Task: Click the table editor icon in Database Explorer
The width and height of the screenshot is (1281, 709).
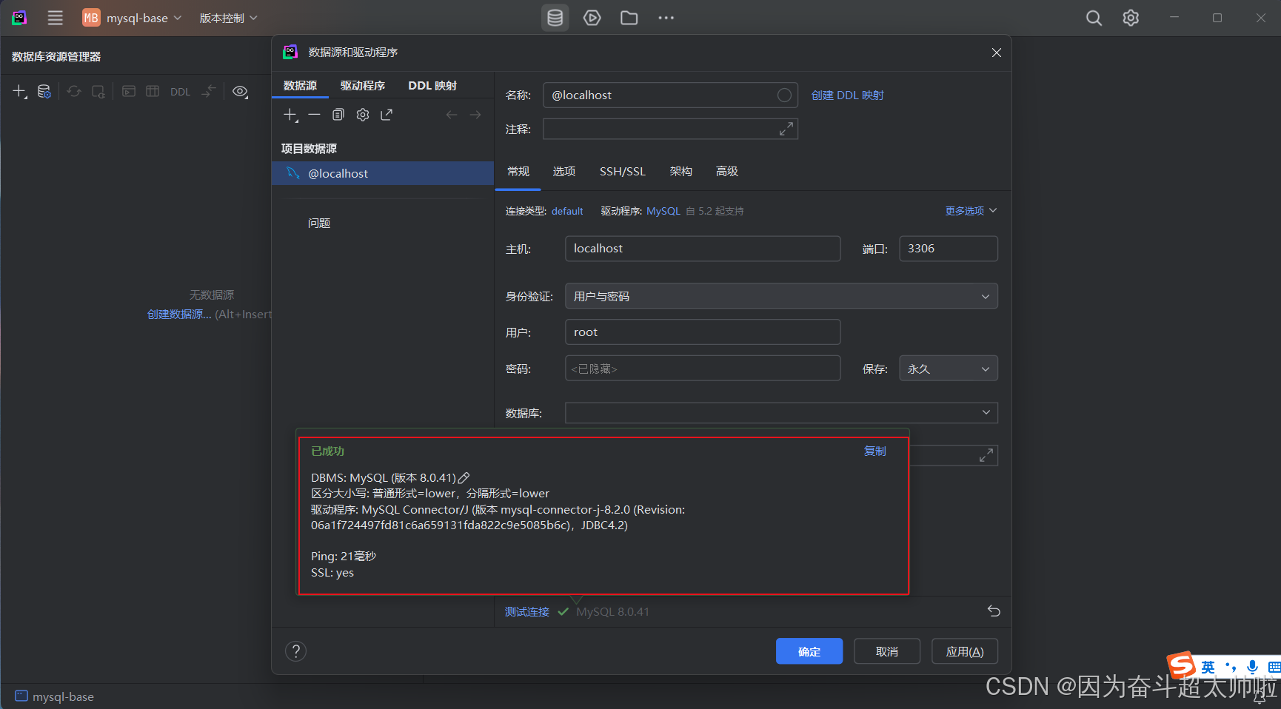Action: click(153, 91)
